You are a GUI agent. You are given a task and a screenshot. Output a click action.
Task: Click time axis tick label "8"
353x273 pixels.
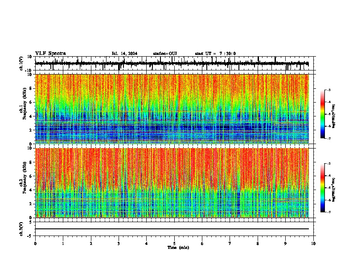(258, 244)
